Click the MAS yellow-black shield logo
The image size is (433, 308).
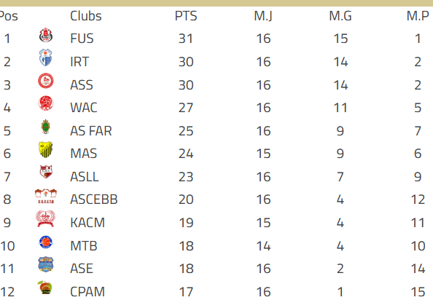pyautogui.click(x=46, y=149)
